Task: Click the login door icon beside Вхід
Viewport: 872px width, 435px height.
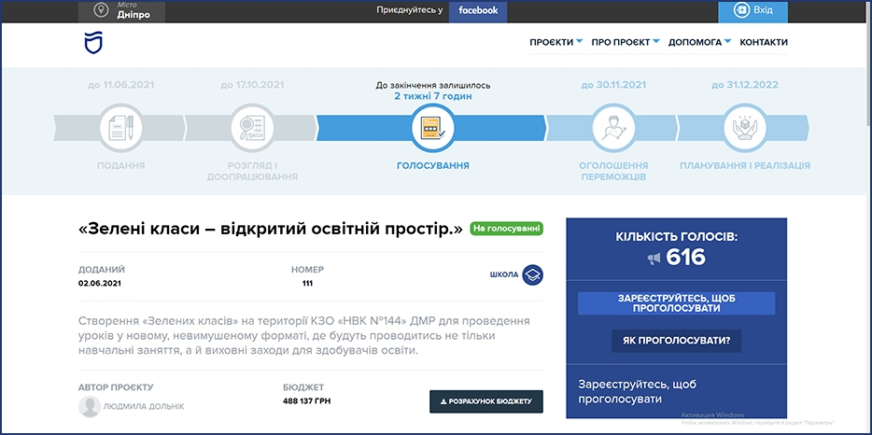Action: (740, 10)
